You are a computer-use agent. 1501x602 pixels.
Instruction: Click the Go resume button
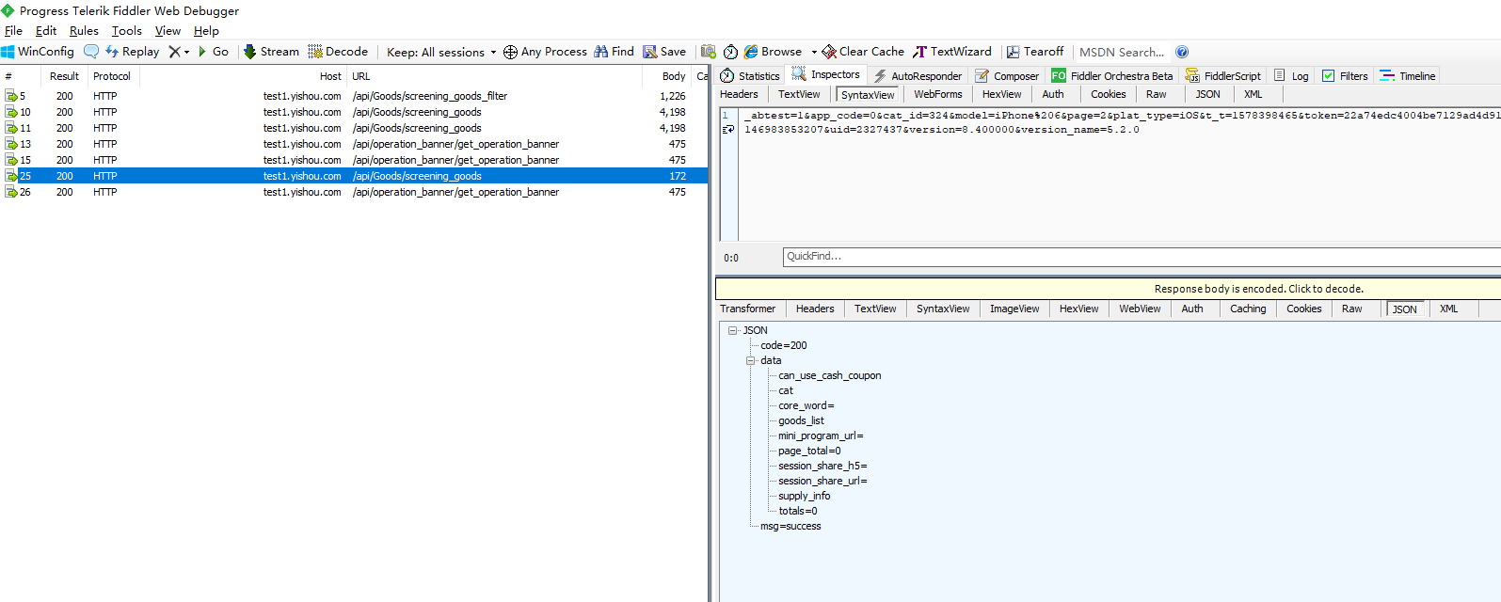click(x=214, y=52)
